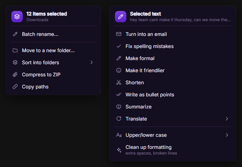
Task: Select the Shorten action
Action: 173,82
